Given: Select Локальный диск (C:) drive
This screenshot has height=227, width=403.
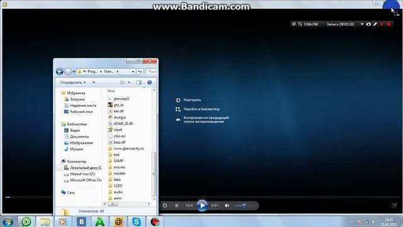Looking at the screenshot, I should click(82, 168).
